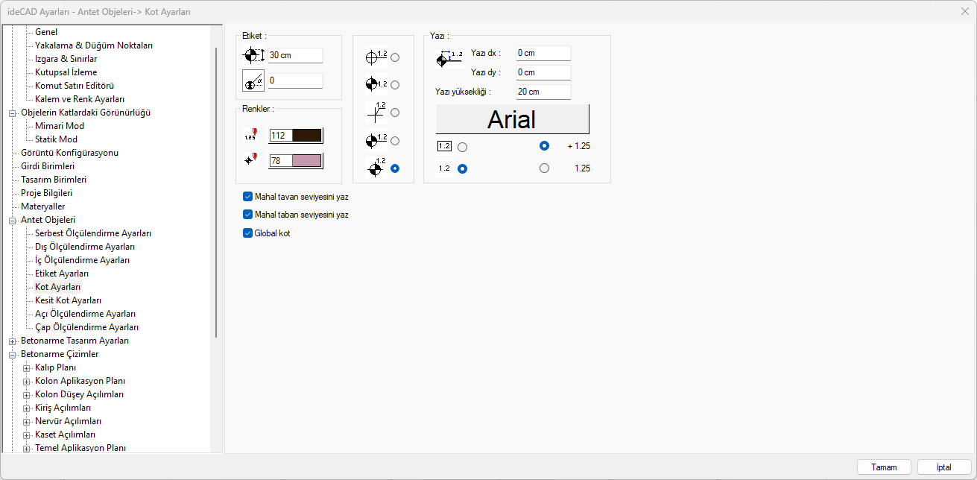Collapse the Antet Objeleri tree node
The image size is (977, 480).
pos(12,221)
